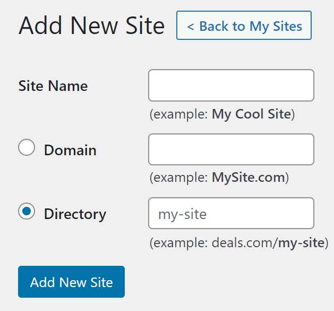This screenshot has width=334, height=311.
Task: Click the Add New Site submit button
Action: click(71, 282)
